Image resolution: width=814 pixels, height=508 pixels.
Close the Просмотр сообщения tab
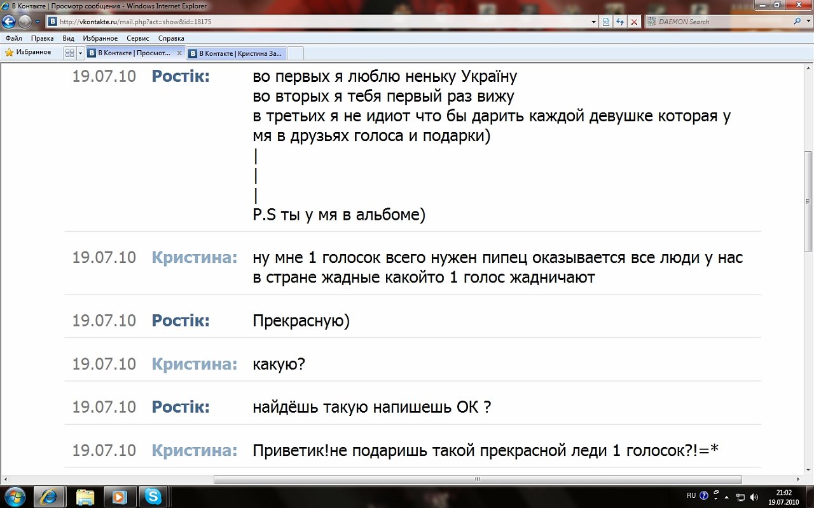coord(179,53)
